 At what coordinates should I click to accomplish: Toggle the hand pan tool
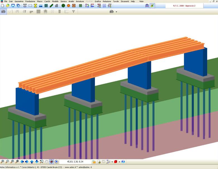pyautogui.click(x=47, y=161)
